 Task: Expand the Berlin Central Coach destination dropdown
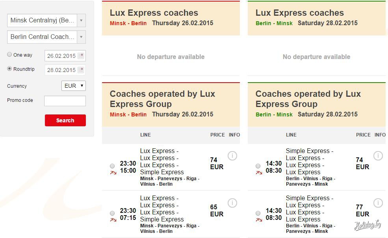(x=81, y=37)
